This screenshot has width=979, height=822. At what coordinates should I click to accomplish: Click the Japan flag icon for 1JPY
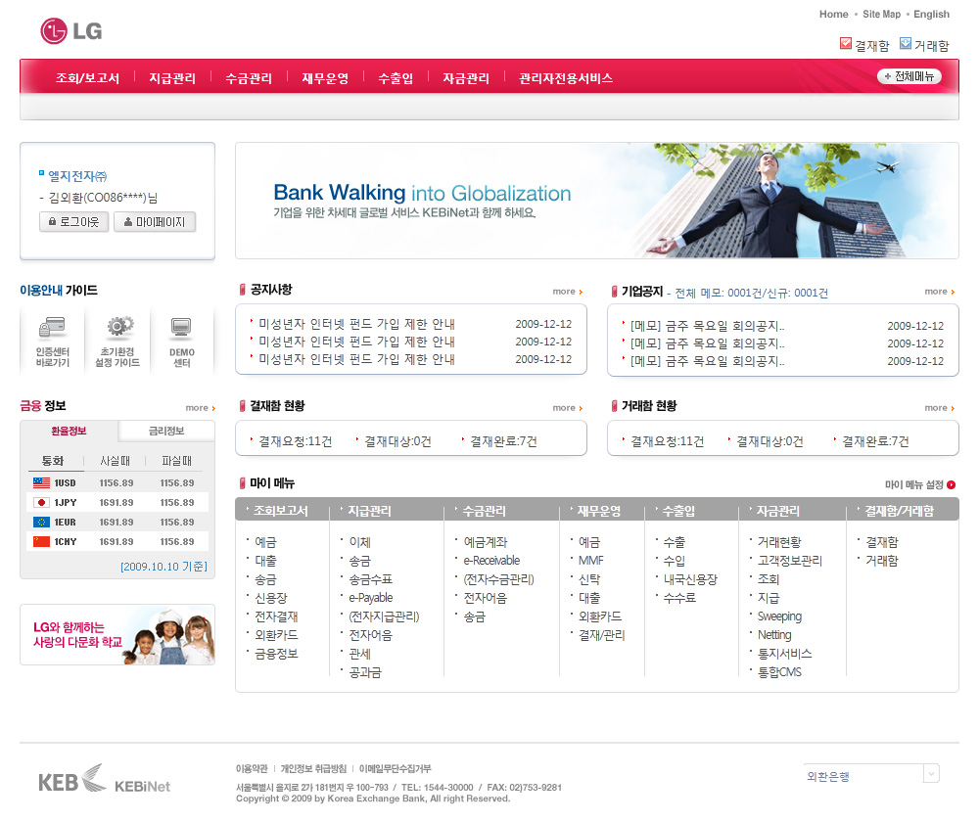tap(41, 502)
